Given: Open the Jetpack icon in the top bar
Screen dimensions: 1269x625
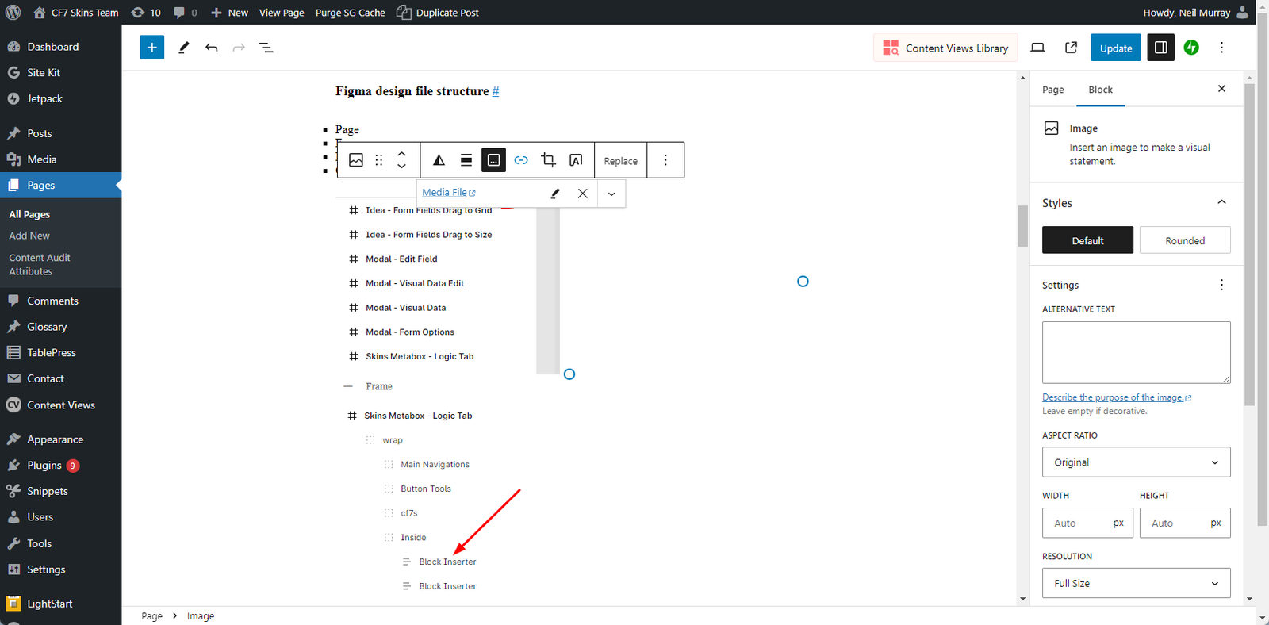Looking at the screenshot, I should tap(1191, 48).
